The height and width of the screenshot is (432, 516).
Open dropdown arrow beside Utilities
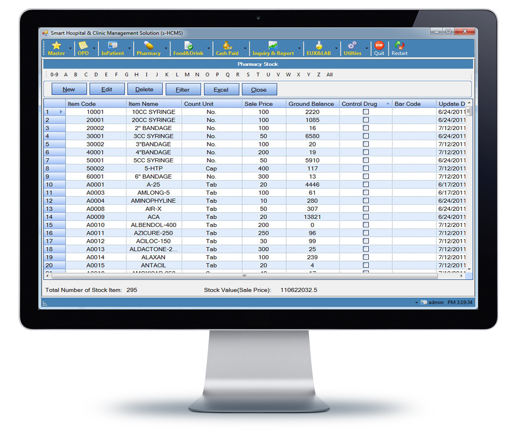coord(366,48)
